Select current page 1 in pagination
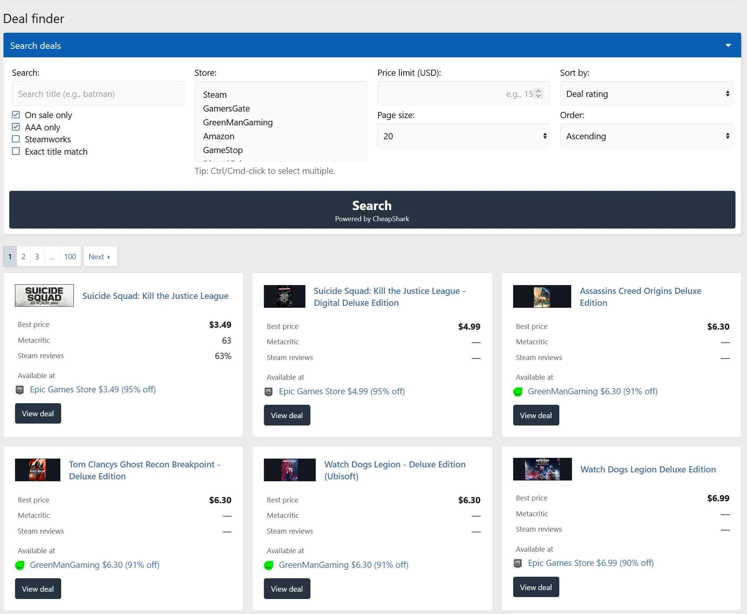747x614 pixels. point(10,257)
